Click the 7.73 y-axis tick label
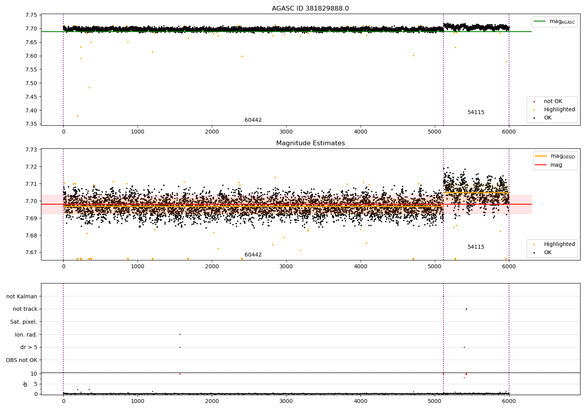This screenshot has height=410, width=586. pos(31,150)
